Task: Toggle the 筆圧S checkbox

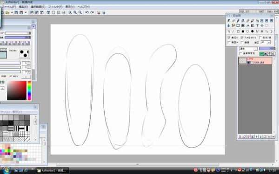Action: [229, 38]
